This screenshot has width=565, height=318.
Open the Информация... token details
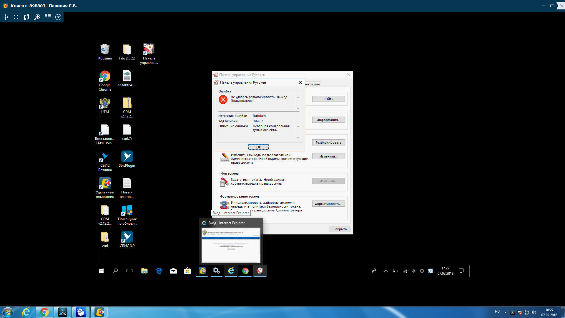[328, 120]
